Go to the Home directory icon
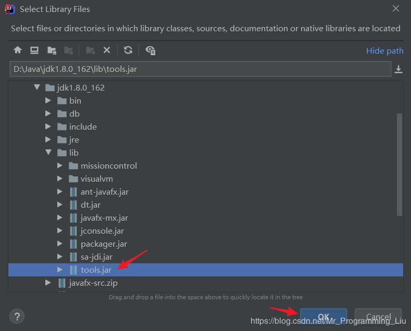 18,50
